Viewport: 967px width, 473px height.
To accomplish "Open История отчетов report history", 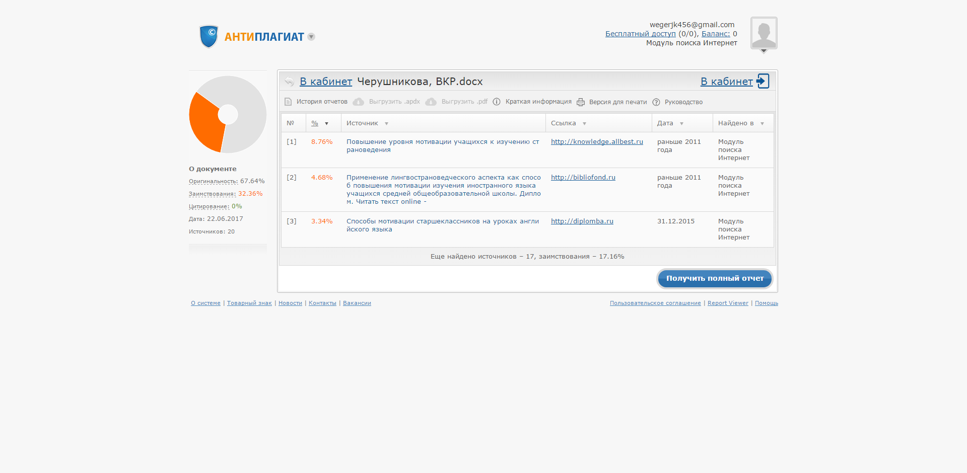I will coord(321,102).
